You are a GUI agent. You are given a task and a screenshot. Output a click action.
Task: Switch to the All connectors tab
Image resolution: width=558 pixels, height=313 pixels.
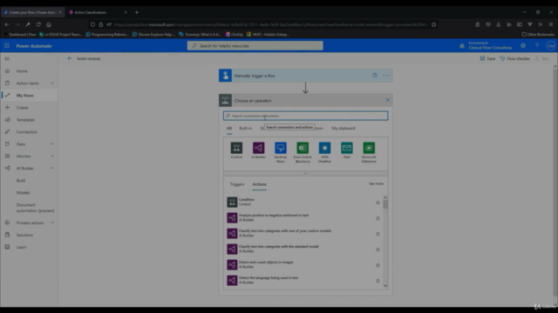tap(228, 128)
